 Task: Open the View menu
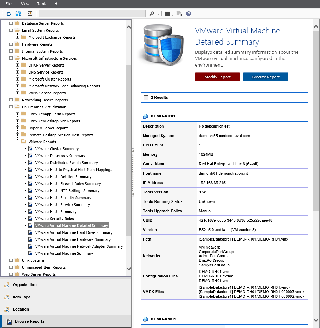click(25, 4)
